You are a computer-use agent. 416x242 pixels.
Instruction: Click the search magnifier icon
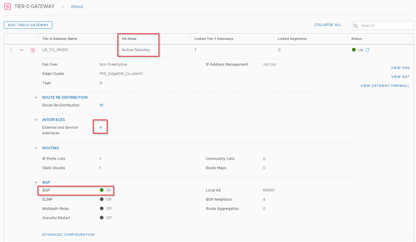tap(356, 26)
